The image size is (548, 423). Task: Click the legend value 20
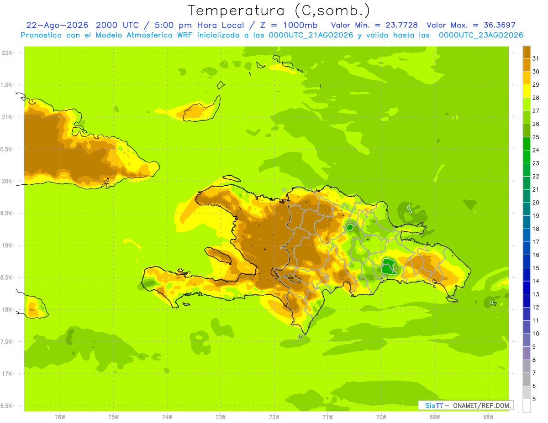click(x=536, y=203)
